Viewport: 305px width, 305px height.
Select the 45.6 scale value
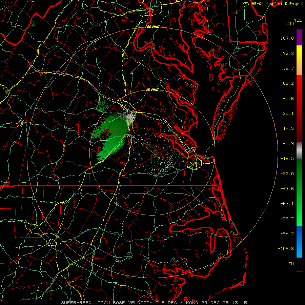[288, 98]
